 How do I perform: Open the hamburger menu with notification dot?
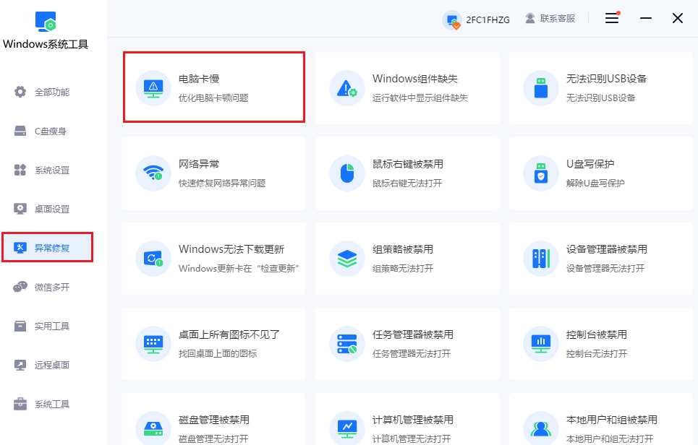(612, 18)
